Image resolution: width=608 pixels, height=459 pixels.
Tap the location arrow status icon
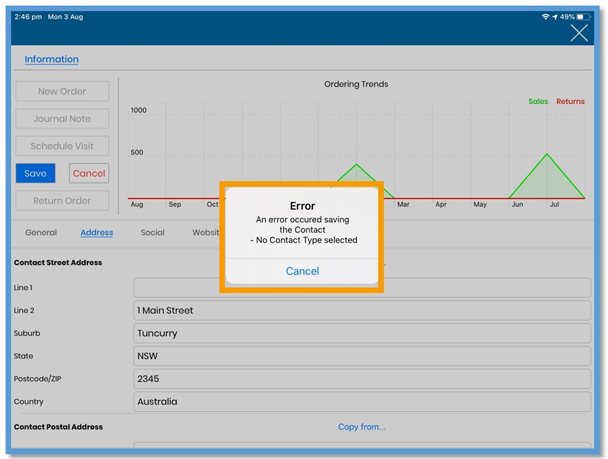[555, 17]
